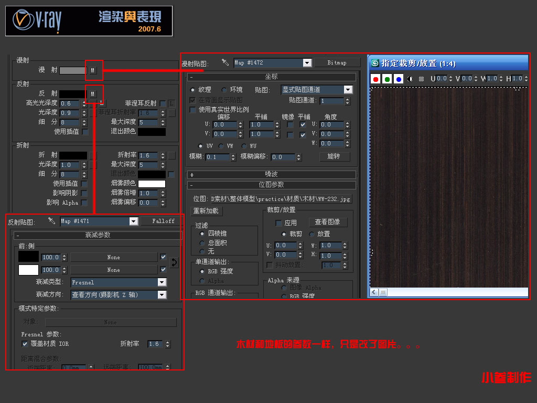This screenshot has width=537, height=403.
Task: Toggle the 覆盖材质 IOR checkbox
Action: pyautogui.click(x=25, y=344)
